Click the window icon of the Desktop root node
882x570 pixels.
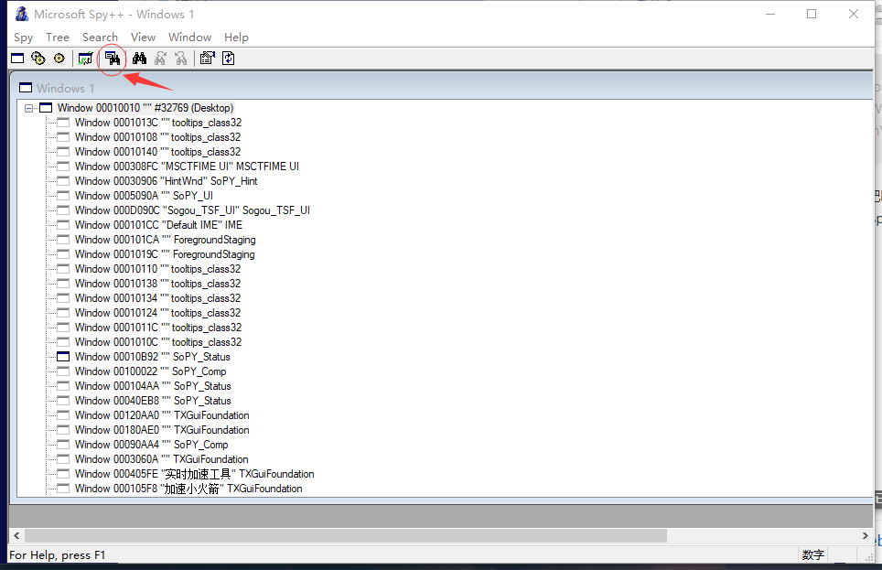pyautogui.click(x=46, y=108)
